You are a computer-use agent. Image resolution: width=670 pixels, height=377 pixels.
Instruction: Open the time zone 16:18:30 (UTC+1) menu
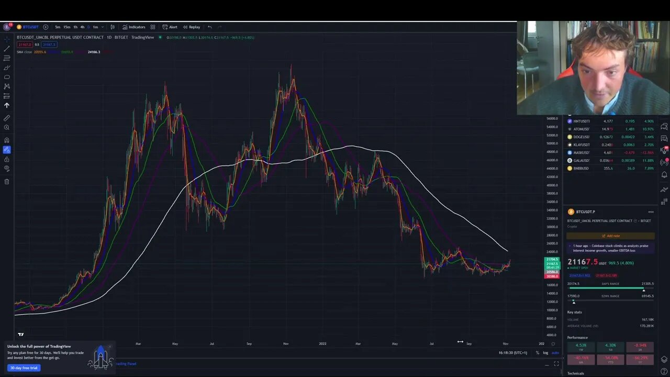(513, 352)
